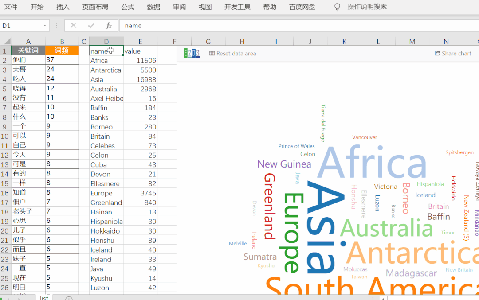Select row 5 header
The image size is (479, 300).
(5, 89)
